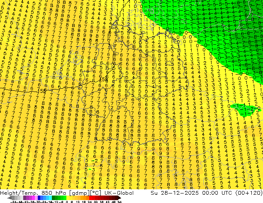The height and width of the screenshot is (203, 263).
Task: Click the "54" legend scale label at right end
Action: pos(119,202)
